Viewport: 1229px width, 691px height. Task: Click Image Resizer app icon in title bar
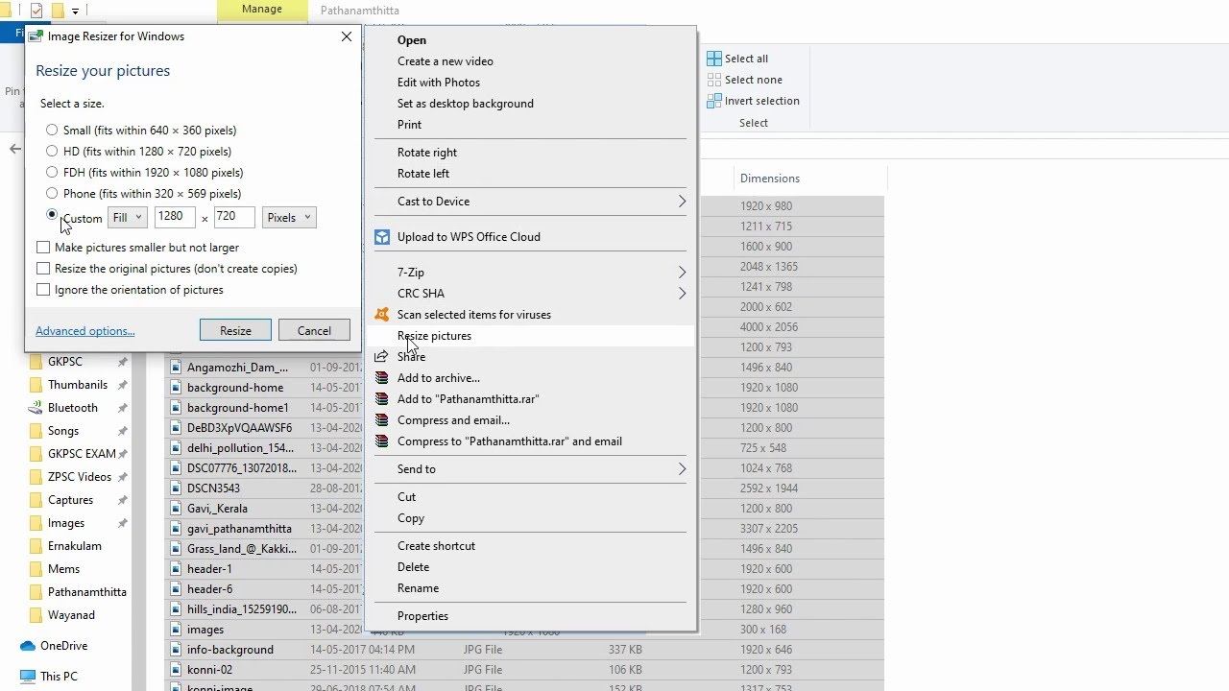tap(36, 36)
